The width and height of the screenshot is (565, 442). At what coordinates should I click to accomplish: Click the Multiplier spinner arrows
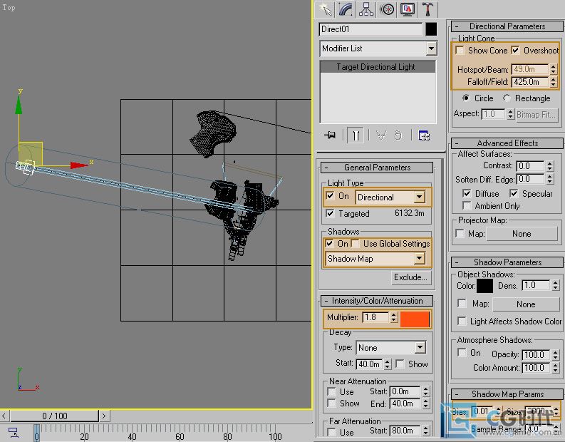click(393, 317)
